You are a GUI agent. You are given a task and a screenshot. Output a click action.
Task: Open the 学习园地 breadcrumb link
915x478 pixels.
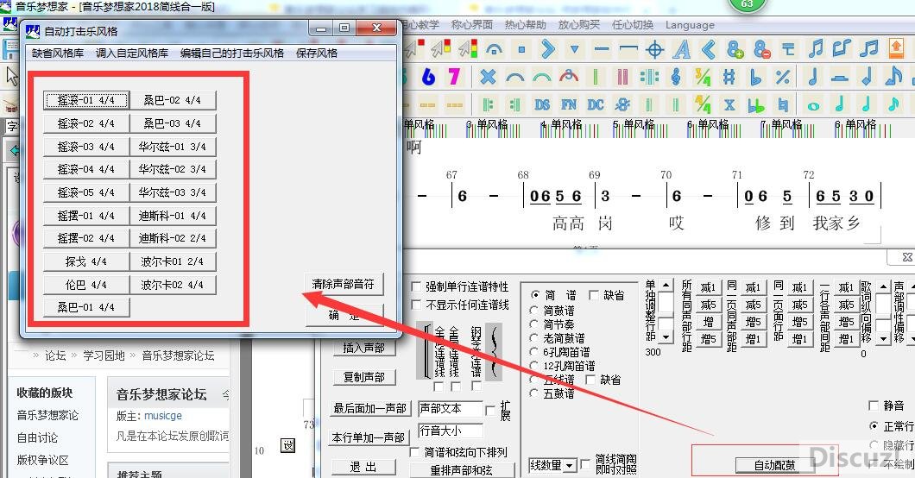click(104, 355)
